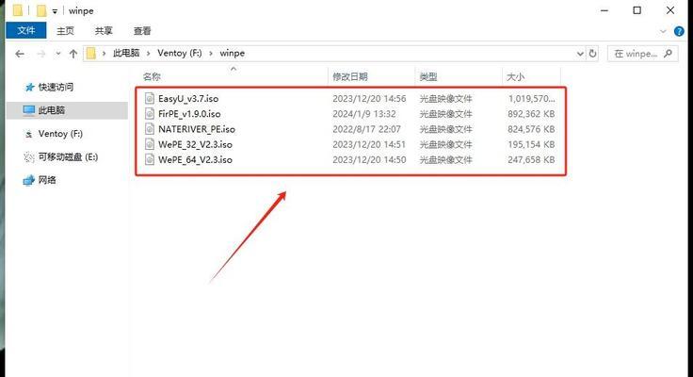Select file NATERIVER_PE.iso

(x=197, y=129)
